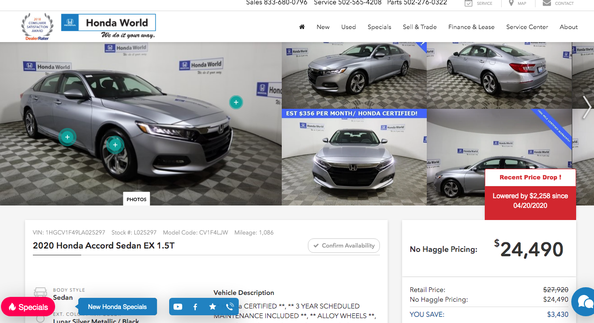Open the Facebook icon in the floating bar
Screen dimensions: 594x323
195,307
